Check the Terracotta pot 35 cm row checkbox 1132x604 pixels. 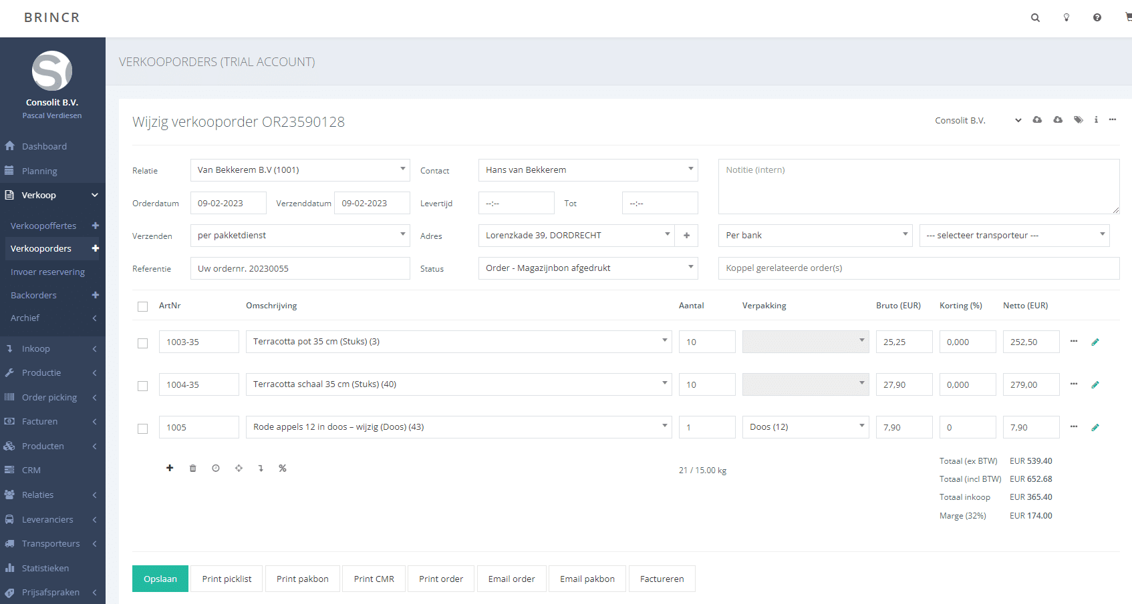(x=142, y=343)
